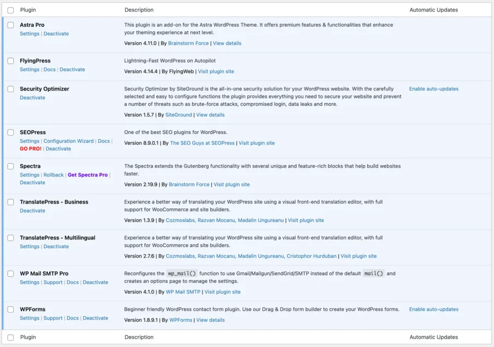
Task: Select the FlyingPress plugin checkbox
Action: coord(10,61)
